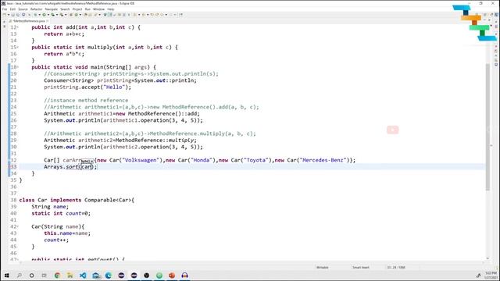Click the "static int count=0;" line
This screenshot has height=281, width=500.
[x=61, y=213]
